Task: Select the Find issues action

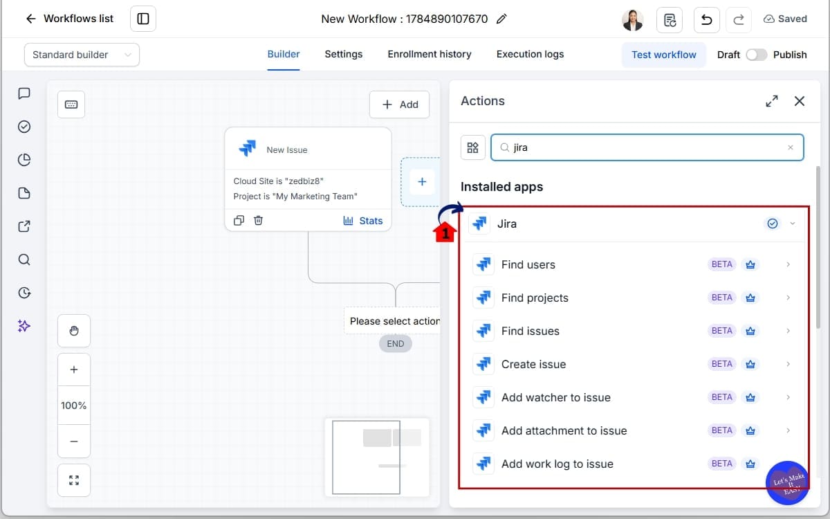Action: [x=633, y=331]
